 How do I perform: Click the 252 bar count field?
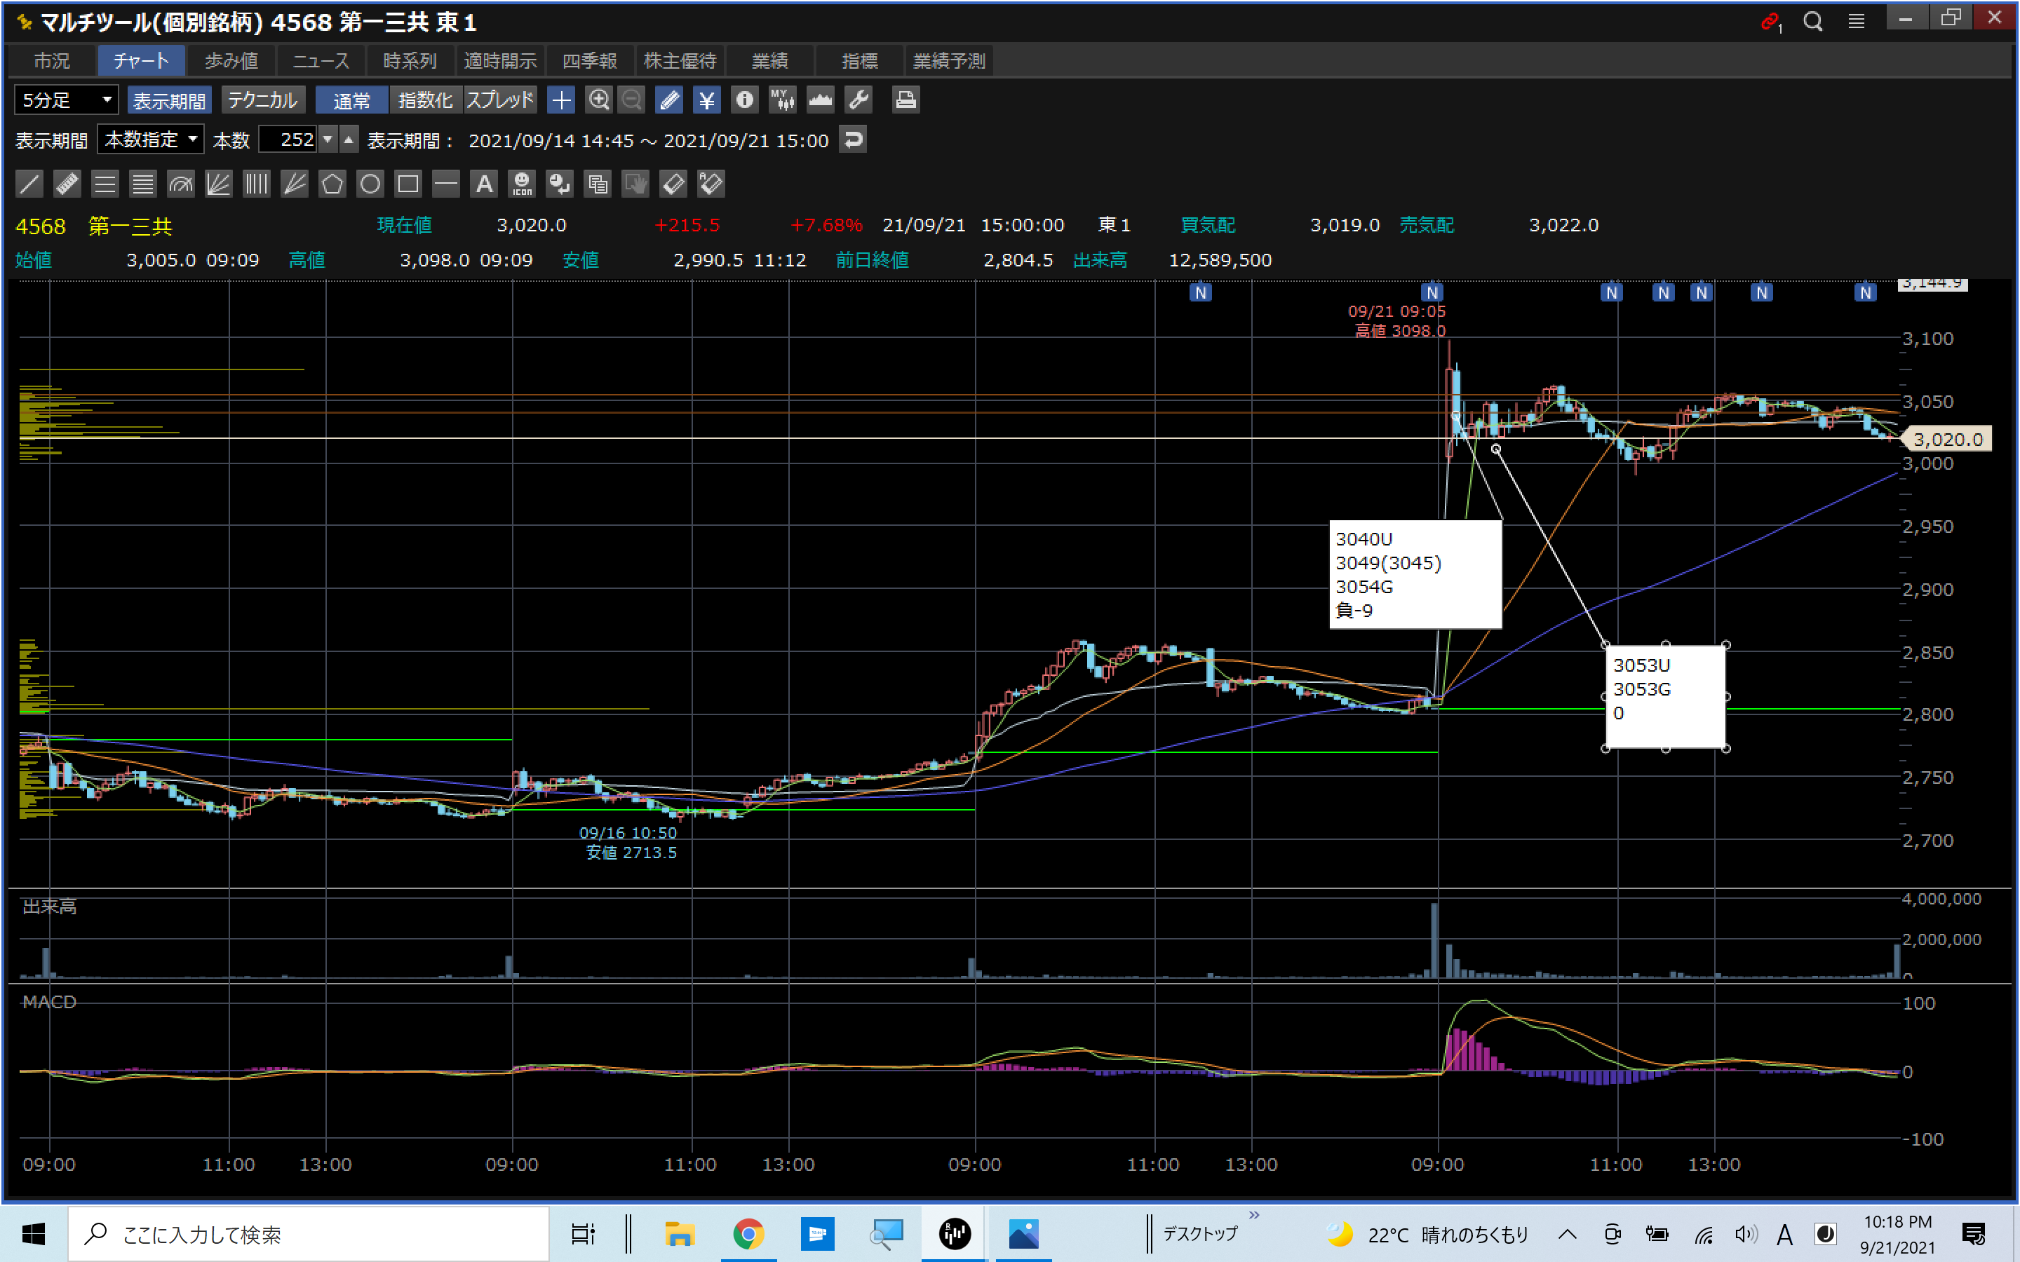pyautogui.click(x=289, y=140)
